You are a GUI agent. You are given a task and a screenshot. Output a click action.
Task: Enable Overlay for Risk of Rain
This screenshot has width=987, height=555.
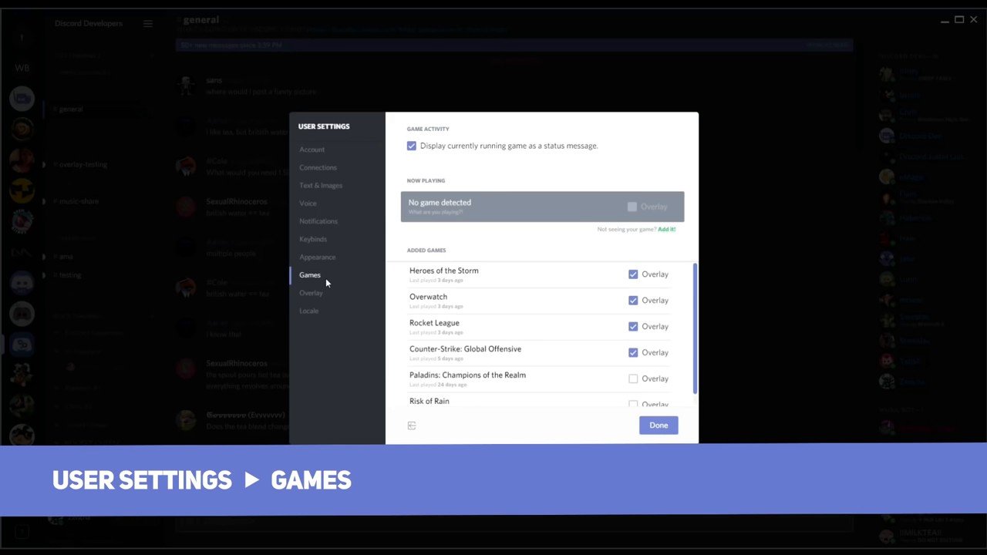point(633,404)
